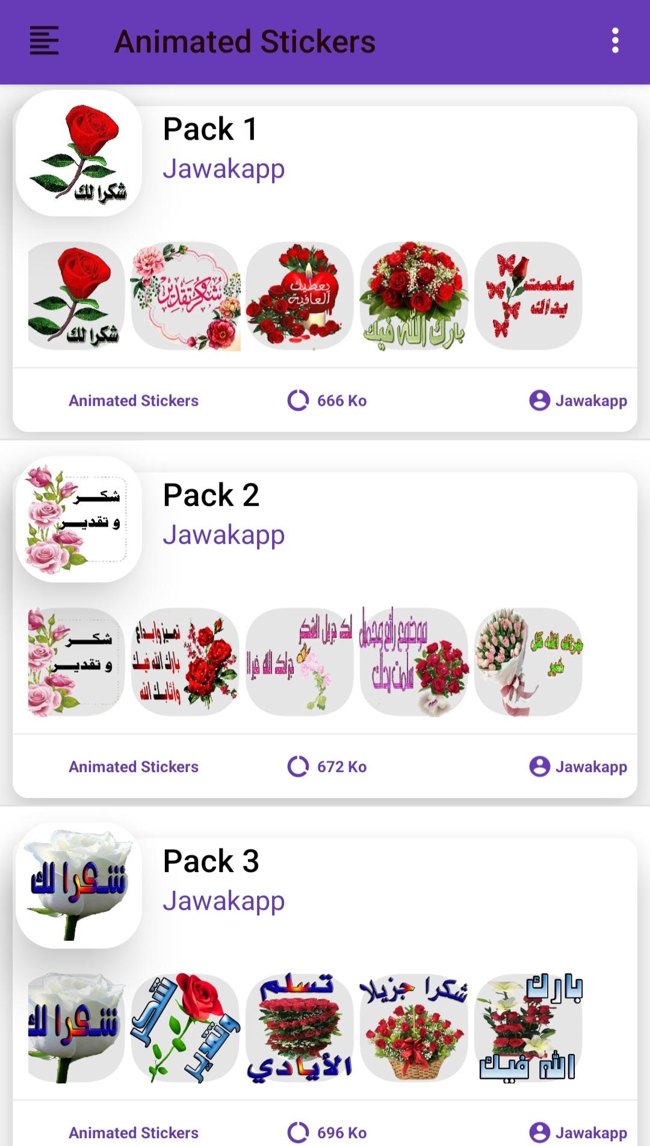The width and height of the screenshot is (650, 1146).
Task: Click the Jawakapp user icon in Pack 2
Action: tap(540, 767)
